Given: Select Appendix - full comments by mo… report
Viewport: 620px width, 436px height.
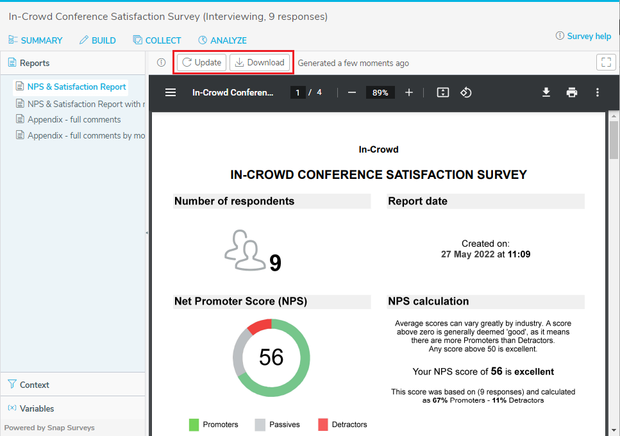Looking at the screenshot, I should pos(80,135).
